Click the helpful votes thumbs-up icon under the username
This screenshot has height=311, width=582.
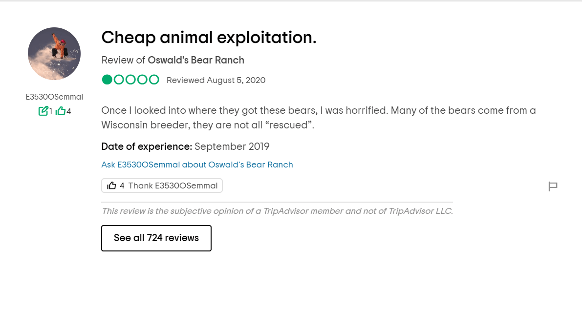click(x=61, y=111)
